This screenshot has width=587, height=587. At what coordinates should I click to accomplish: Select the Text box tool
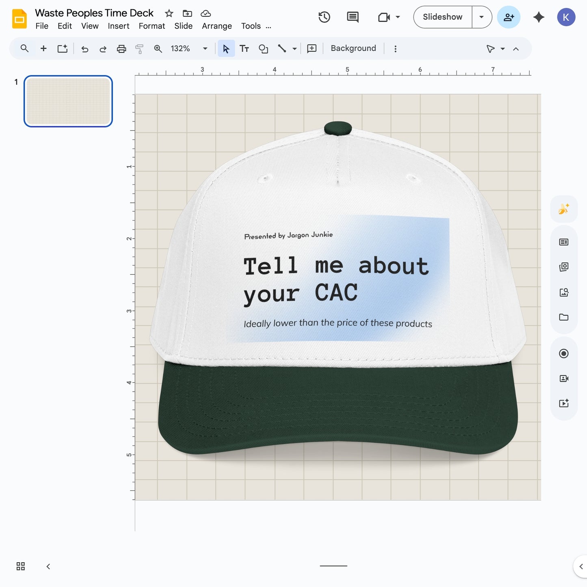pos(244,48)
